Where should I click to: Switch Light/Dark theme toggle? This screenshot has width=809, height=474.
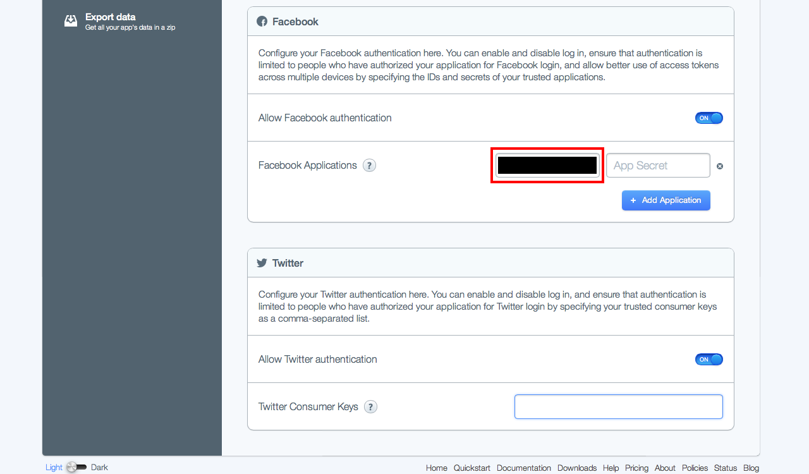(76, 468)
